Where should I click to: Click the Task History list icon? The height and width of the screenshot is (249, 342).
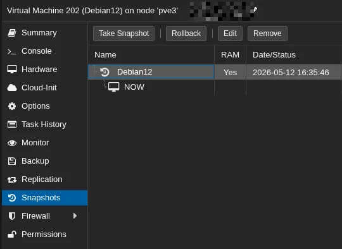12,124
